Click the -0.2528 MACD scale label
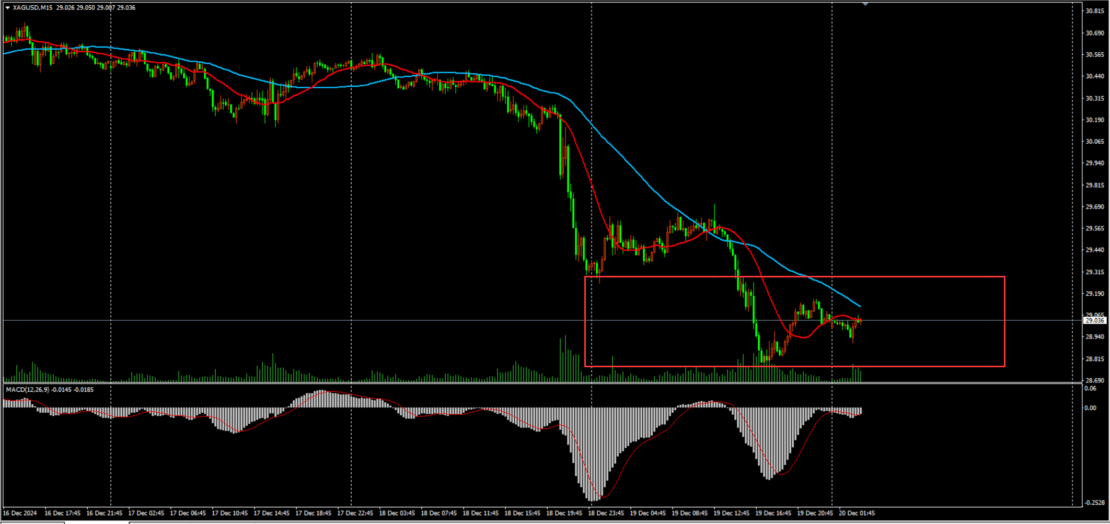The width and height of the screenshot is (1110, 524). click(x=1094, y=503)
